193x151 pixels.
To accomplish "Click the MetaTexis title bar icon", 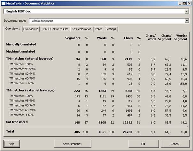I will 3,4.
